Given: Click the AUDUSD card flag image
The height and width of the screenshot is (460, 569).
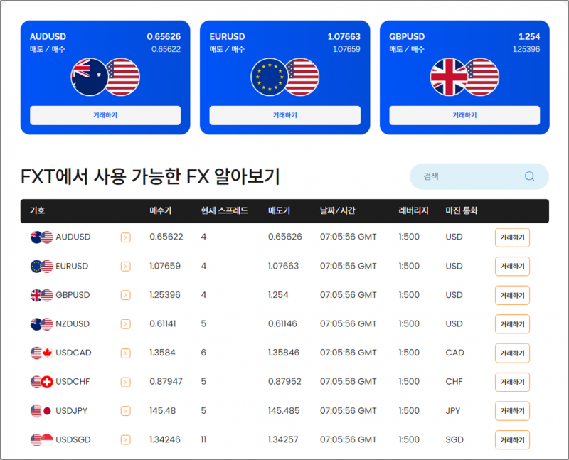Looking at the screenshot, I should pyautogui.click(x=105, y=77).
